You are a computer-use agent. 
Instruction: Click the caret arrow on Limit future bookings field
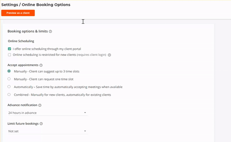(85, 131)
